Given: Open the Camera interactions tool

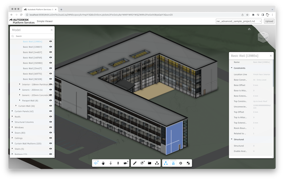Looking at the screenshot, I should point(126,163).
